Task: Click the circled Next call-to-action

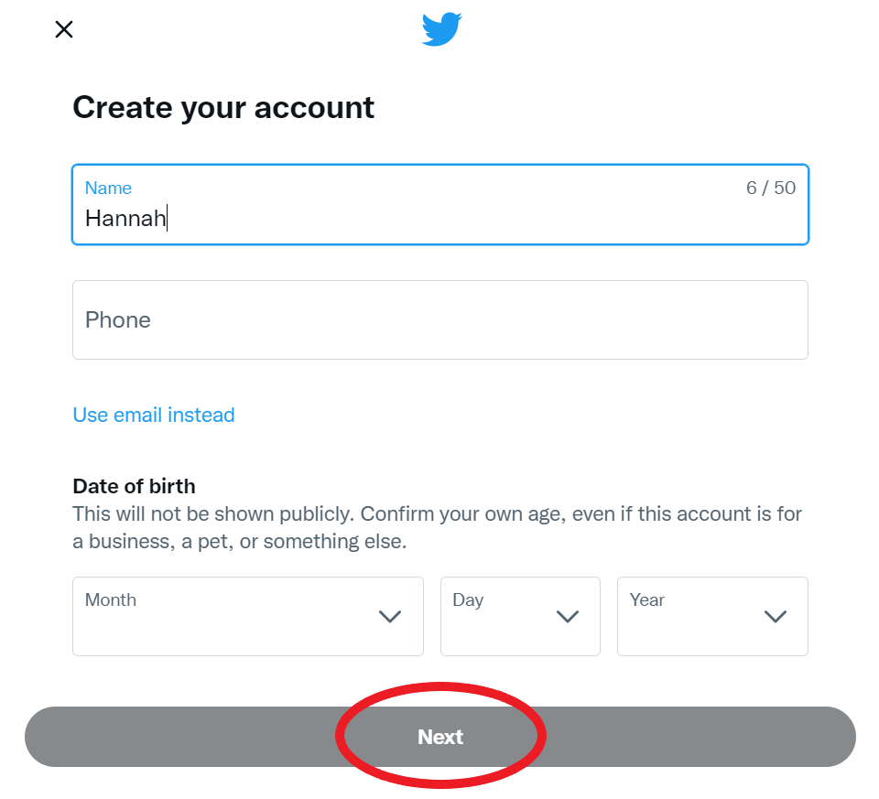Action: tap(440, 736)
